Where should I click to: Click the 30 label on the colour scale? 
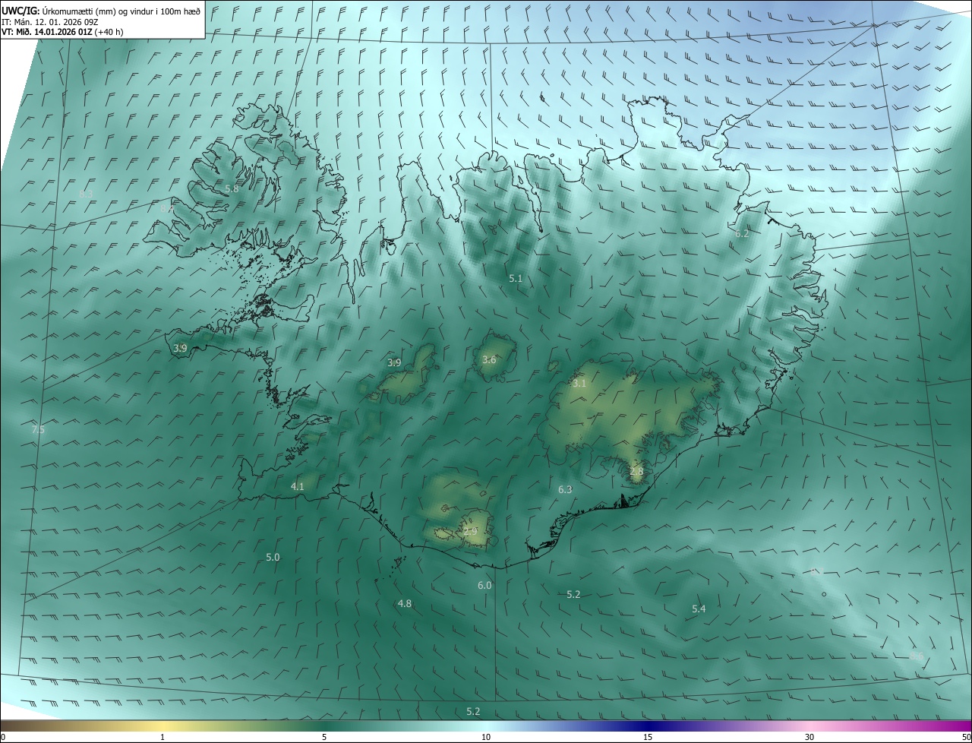coord(809,737)
